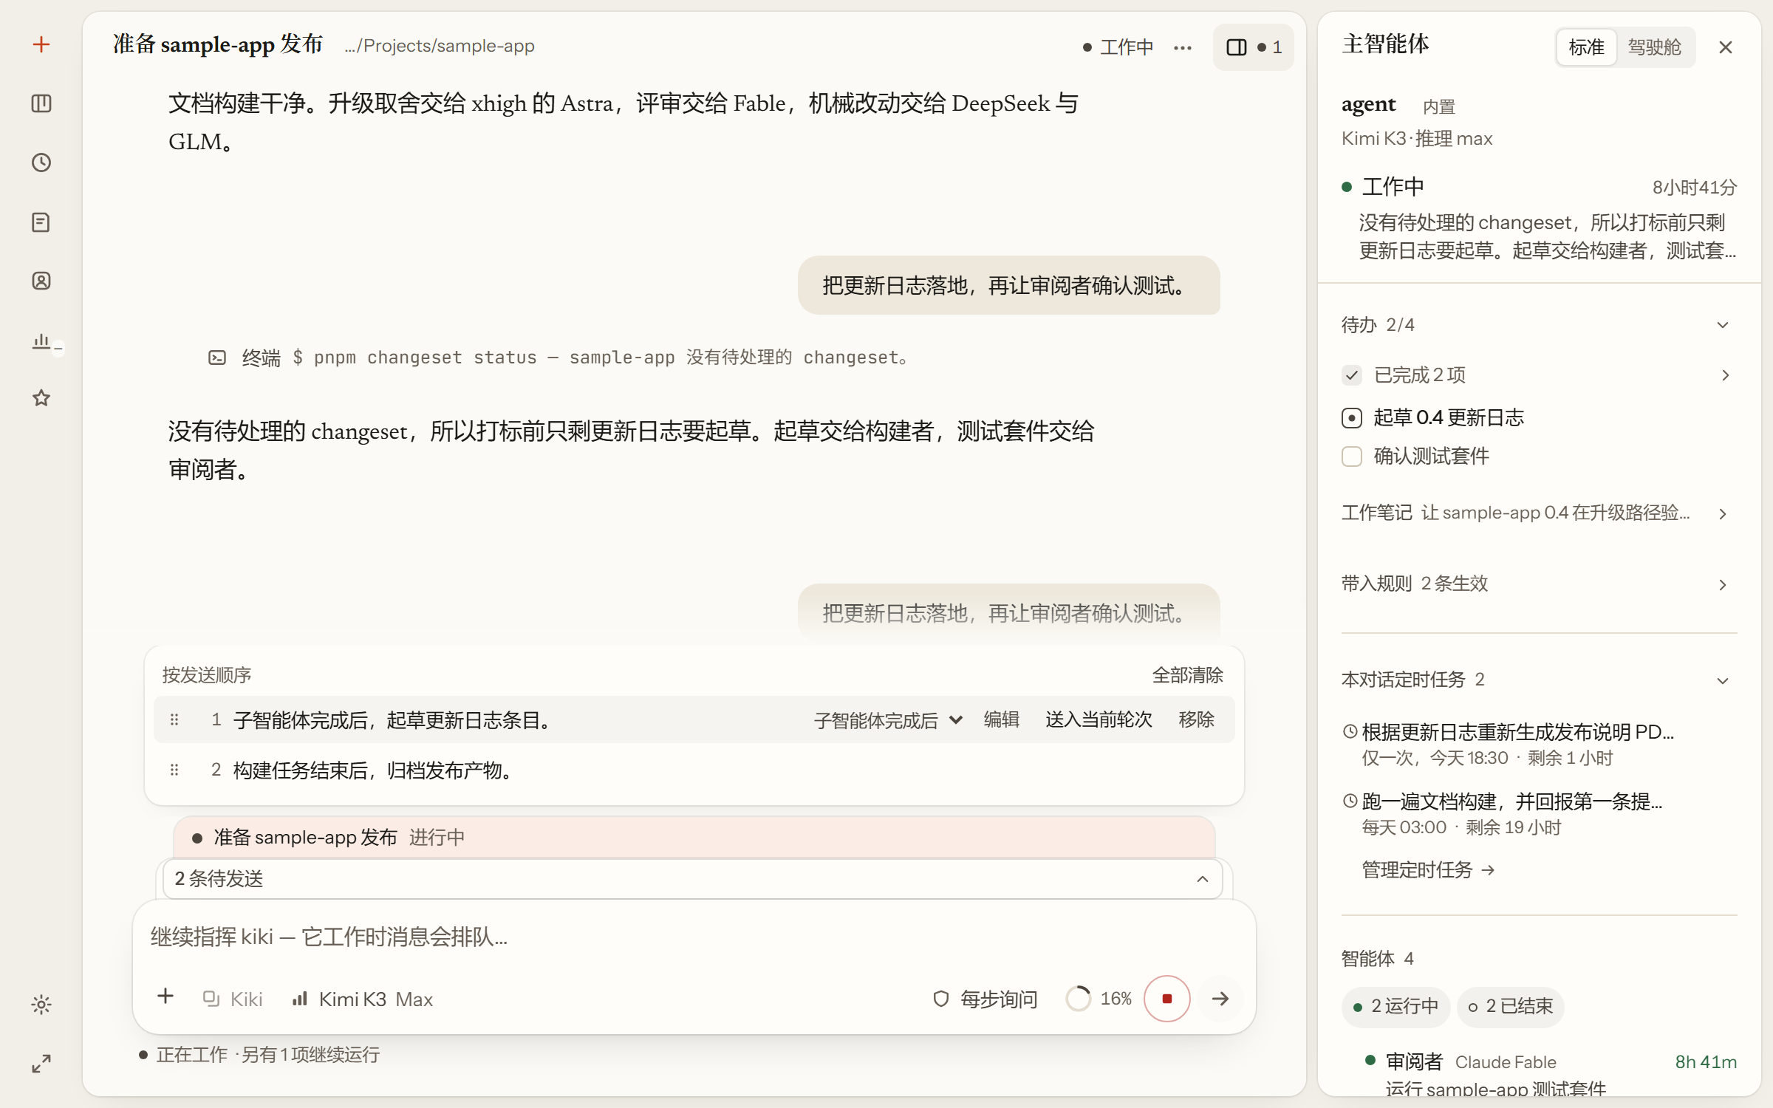Check the 确认测试套件 checkbox
This screenshot has width=1773, height=1108.
tap(1352, 456)
